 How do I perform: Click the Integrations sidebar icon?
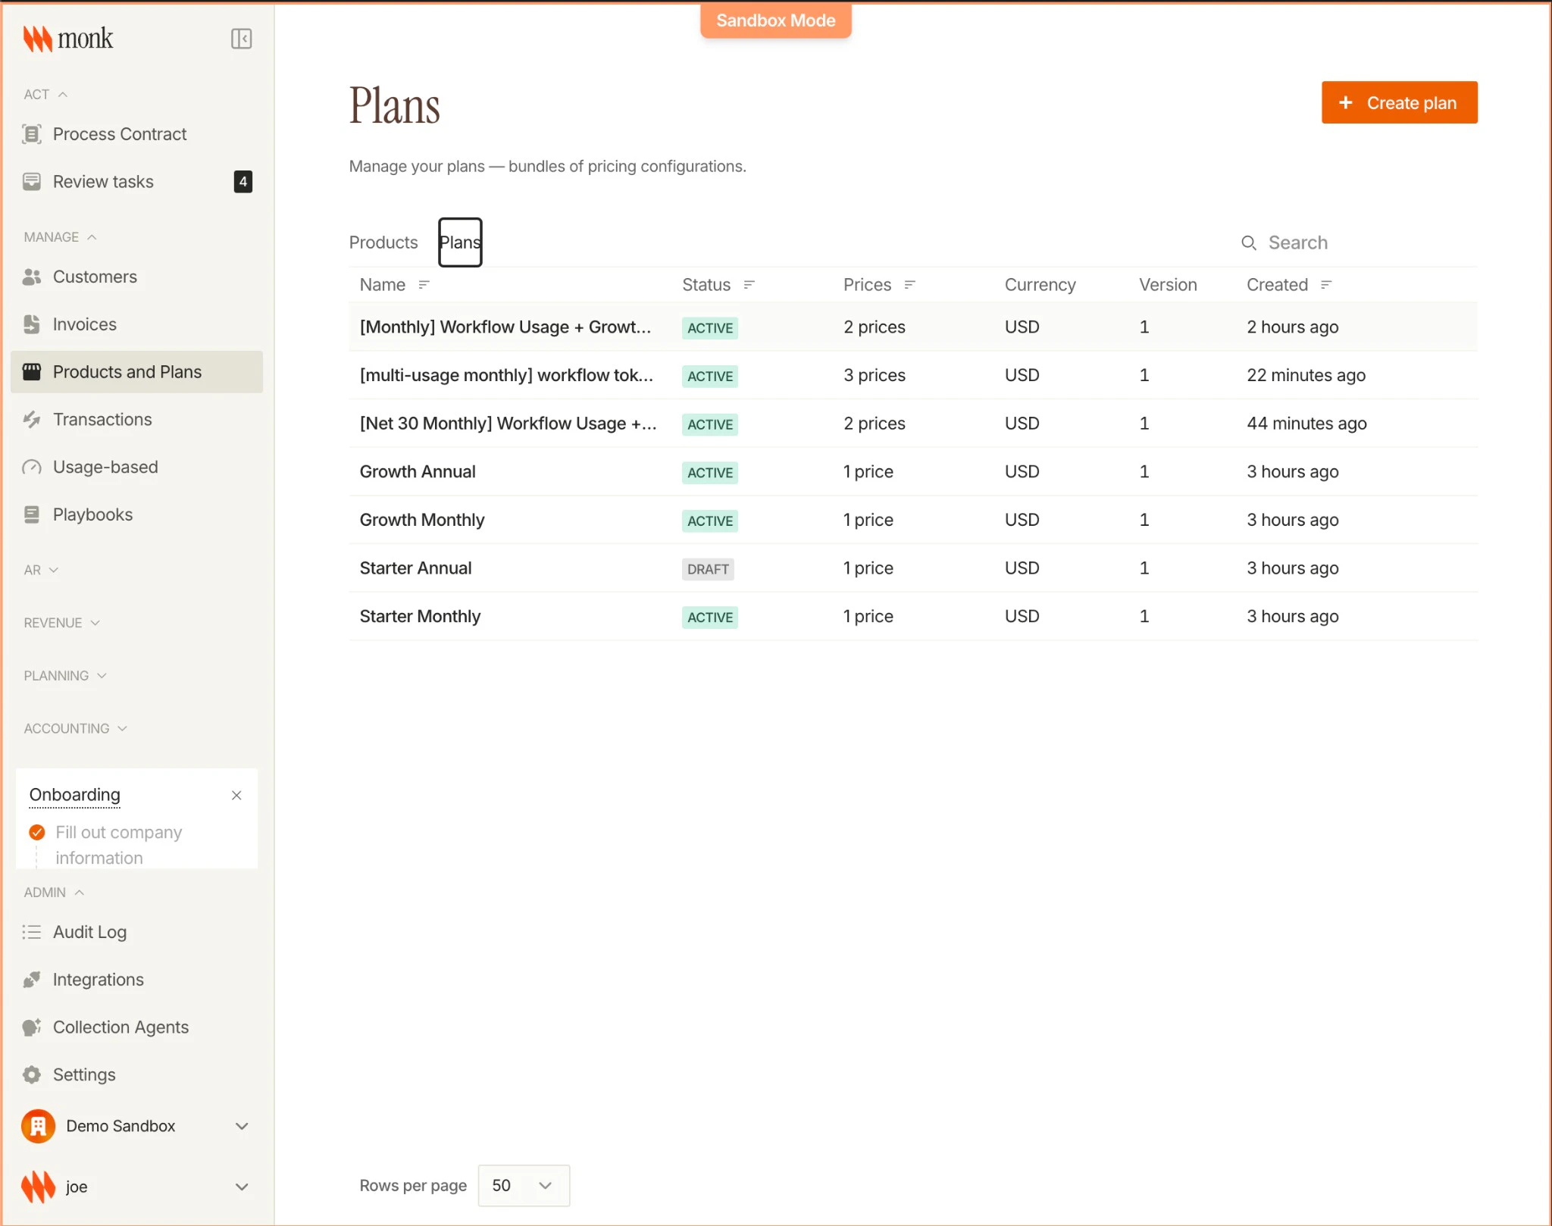coord(32,979)
